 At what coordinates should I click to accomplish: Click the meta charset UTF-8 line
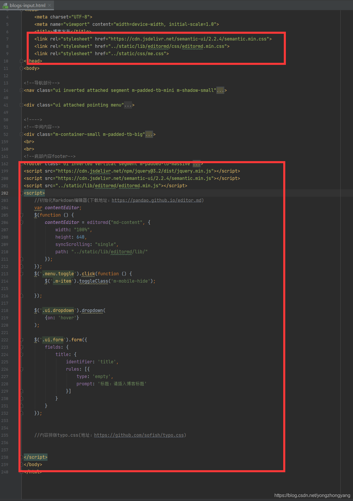[63, 17]
